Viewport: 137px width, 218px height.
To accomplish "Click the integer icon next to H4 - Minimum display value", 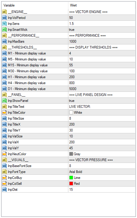I will click(4, 83).
